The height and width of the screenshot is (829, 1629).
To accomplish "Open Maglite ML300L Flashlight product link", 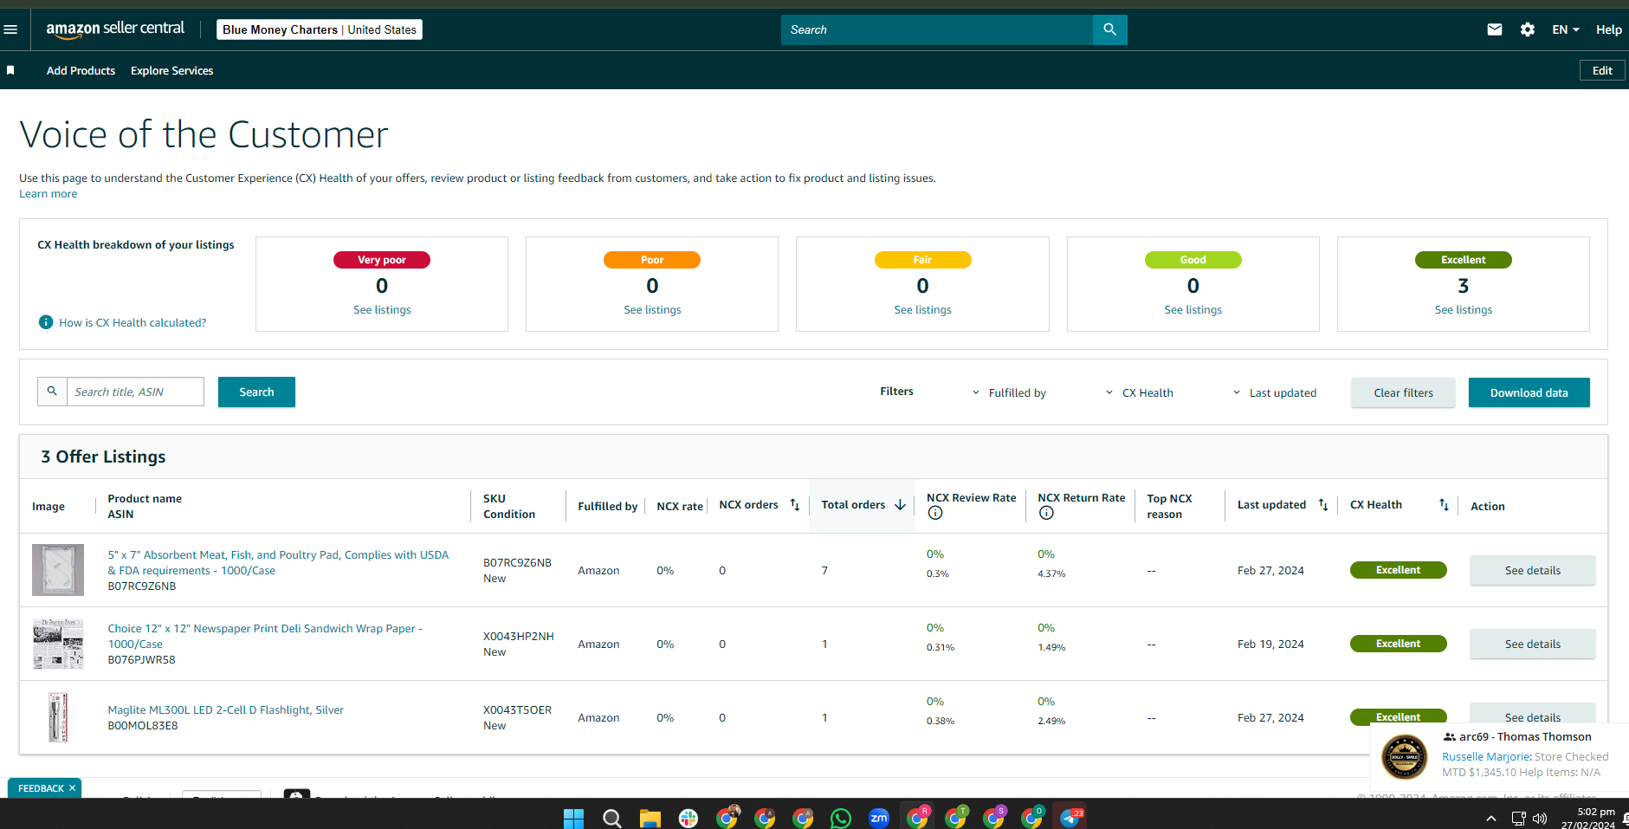I will pyautogui.click(x=225, y=709).
